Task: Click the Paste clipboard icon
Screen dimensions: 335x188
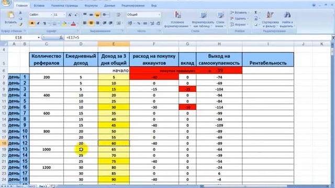Action: pyautogui.click(x=10, y=15)
